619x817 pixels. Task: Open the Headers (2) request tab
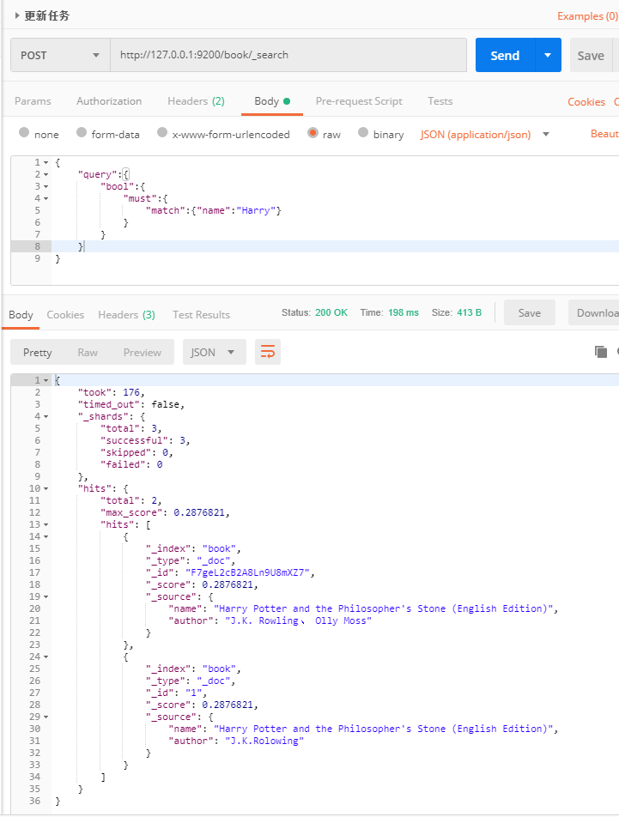click(196, 101)
